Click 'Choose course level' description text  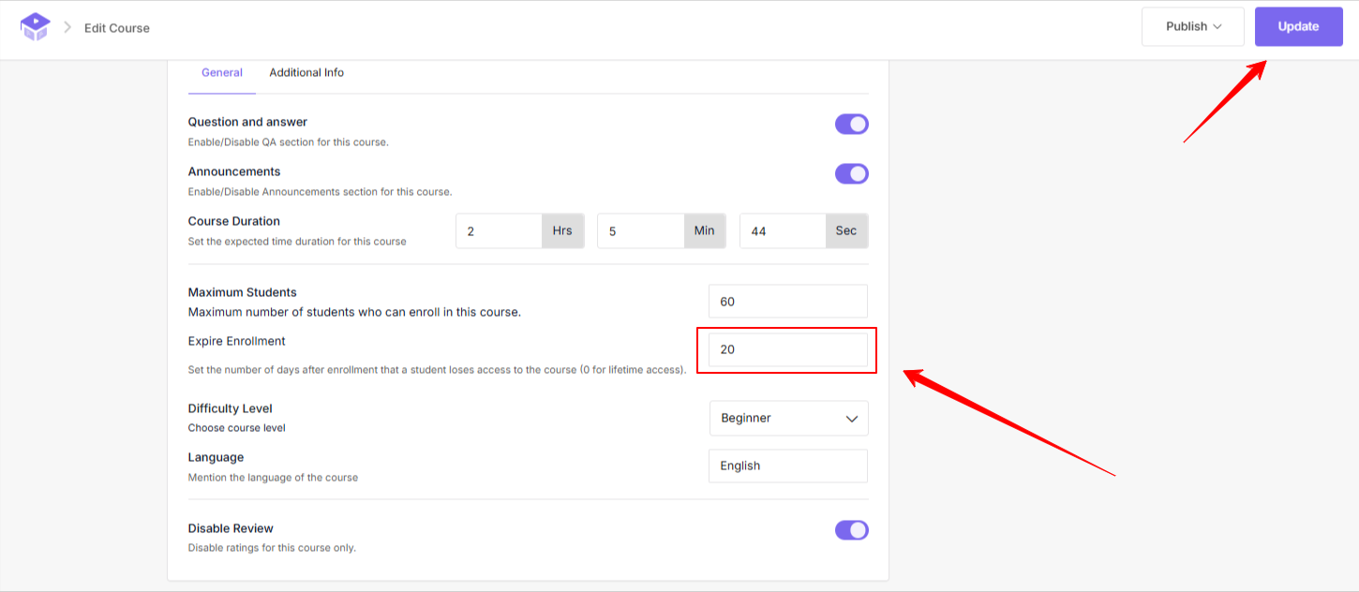pos(237,428)
